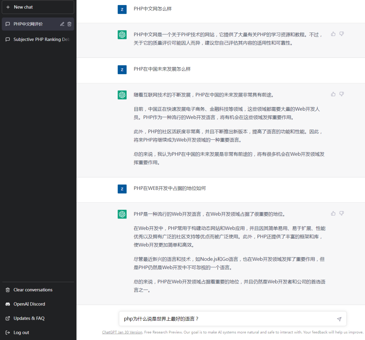Click external link icon beside Updates & FAQ
The width and height of the screenshot is (365, 340).
point(8,318)
